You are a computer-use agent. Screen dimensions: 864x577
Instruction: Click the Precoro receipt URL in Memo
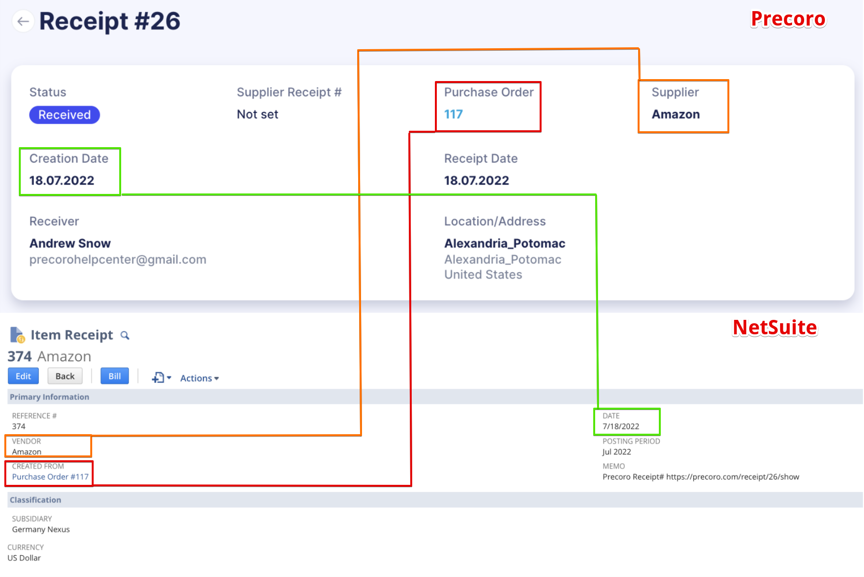pyautogui.click(x=732, y=477)
